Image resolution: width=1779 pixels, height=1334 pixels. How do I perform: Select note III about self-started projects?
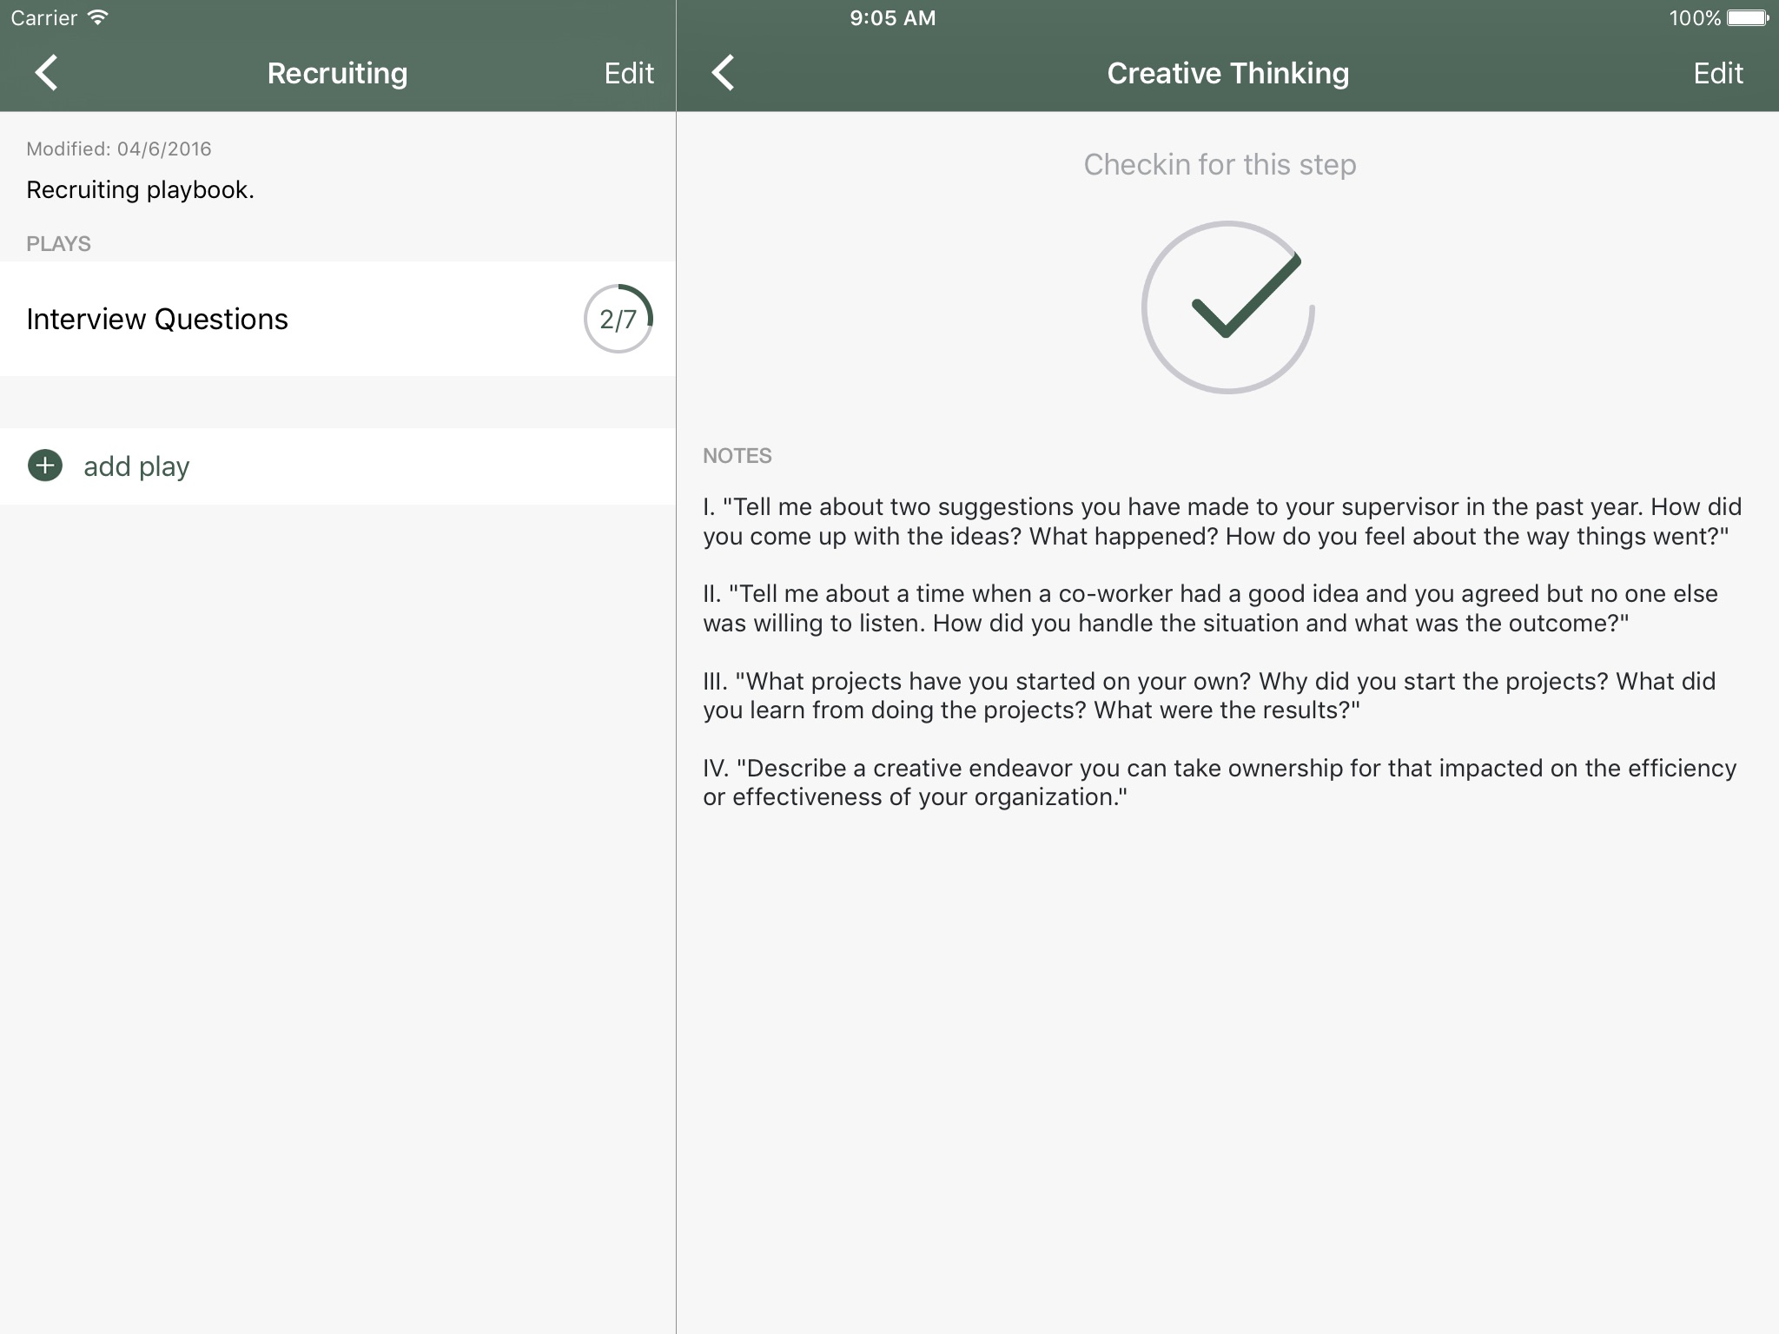(1208, 695)
